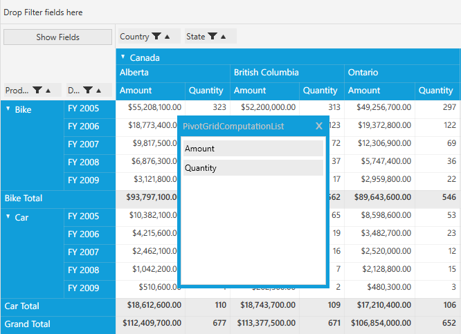
Task: Click the filter icon on Country field
Action: point(157,37)
